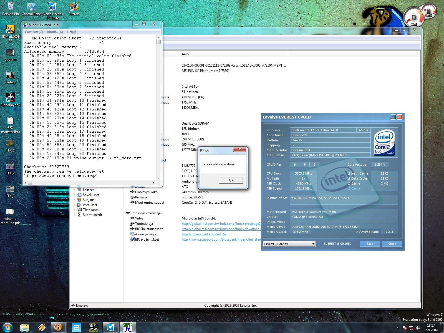Close the EVEREST CPUID panel with Close button
This screenshot has height=333, width=444.
pyautogui.click(x=392, y=244)
